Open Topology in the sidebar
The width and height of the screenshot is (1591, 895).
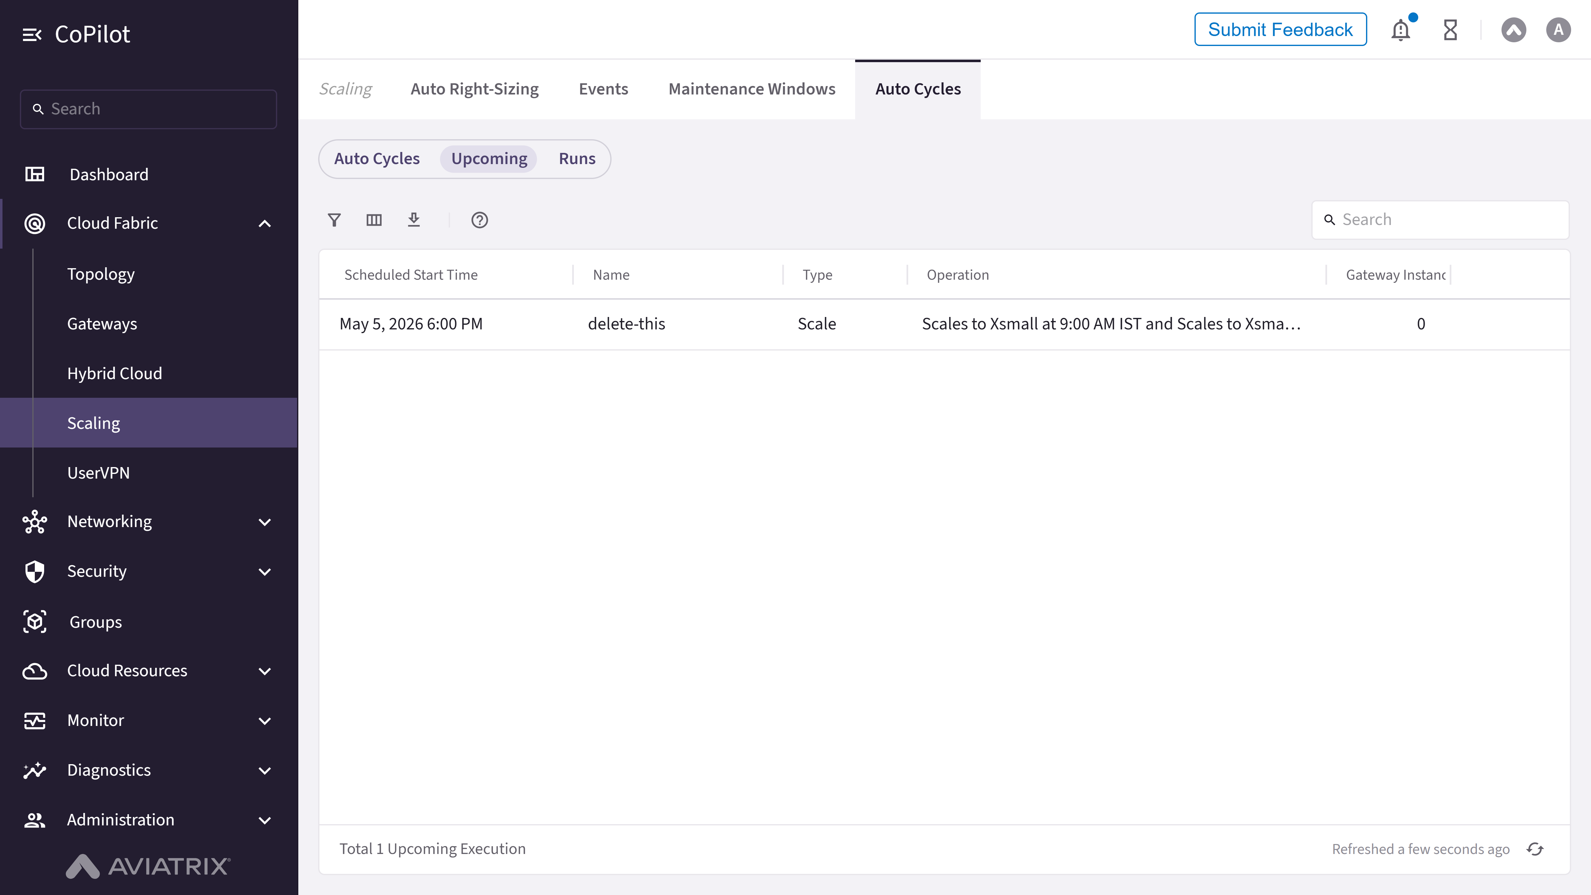[x=101, y=274]
